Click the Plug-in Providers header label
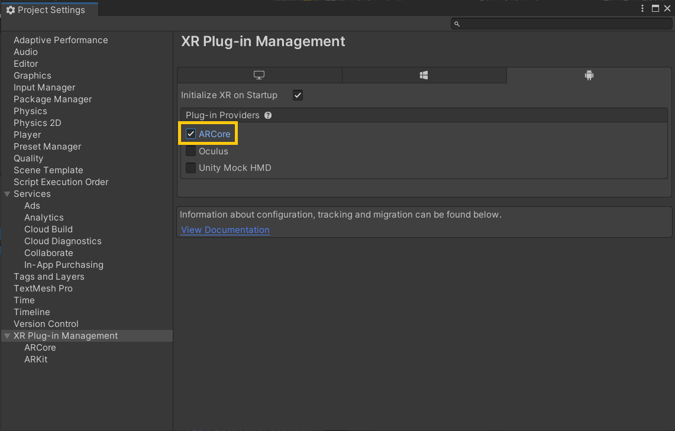 (x=222, y=115)
